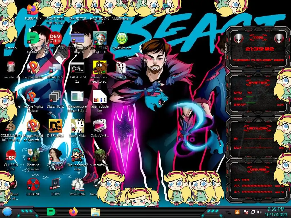Image resolution: width=291 pixels, height=218 pixels.
Task: Open File Explorer from the taskbar
Action: coord(95,212)
